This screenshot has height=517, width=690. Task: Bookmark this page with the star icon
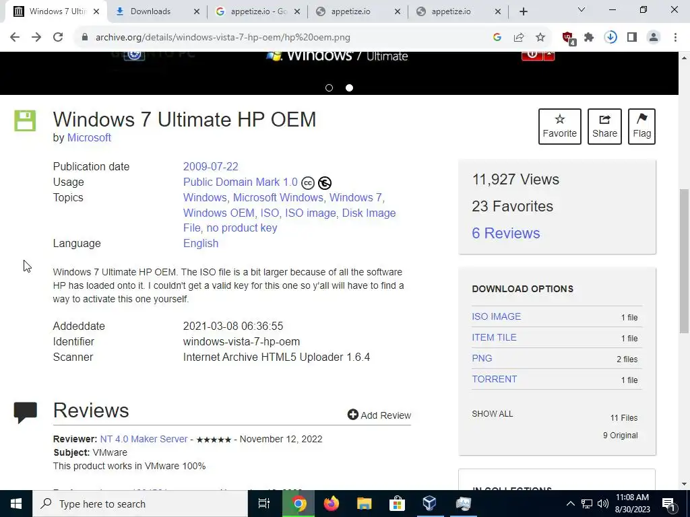tap(540, 38)
